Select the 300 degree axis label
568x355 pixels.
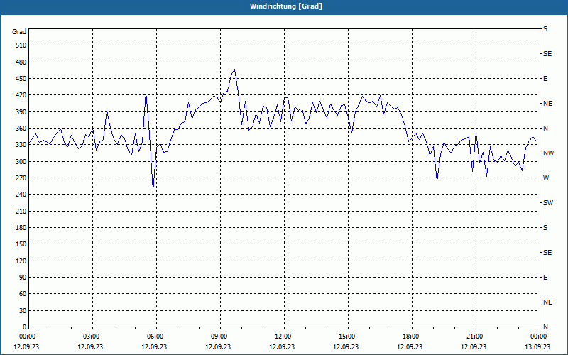(21, 161)
